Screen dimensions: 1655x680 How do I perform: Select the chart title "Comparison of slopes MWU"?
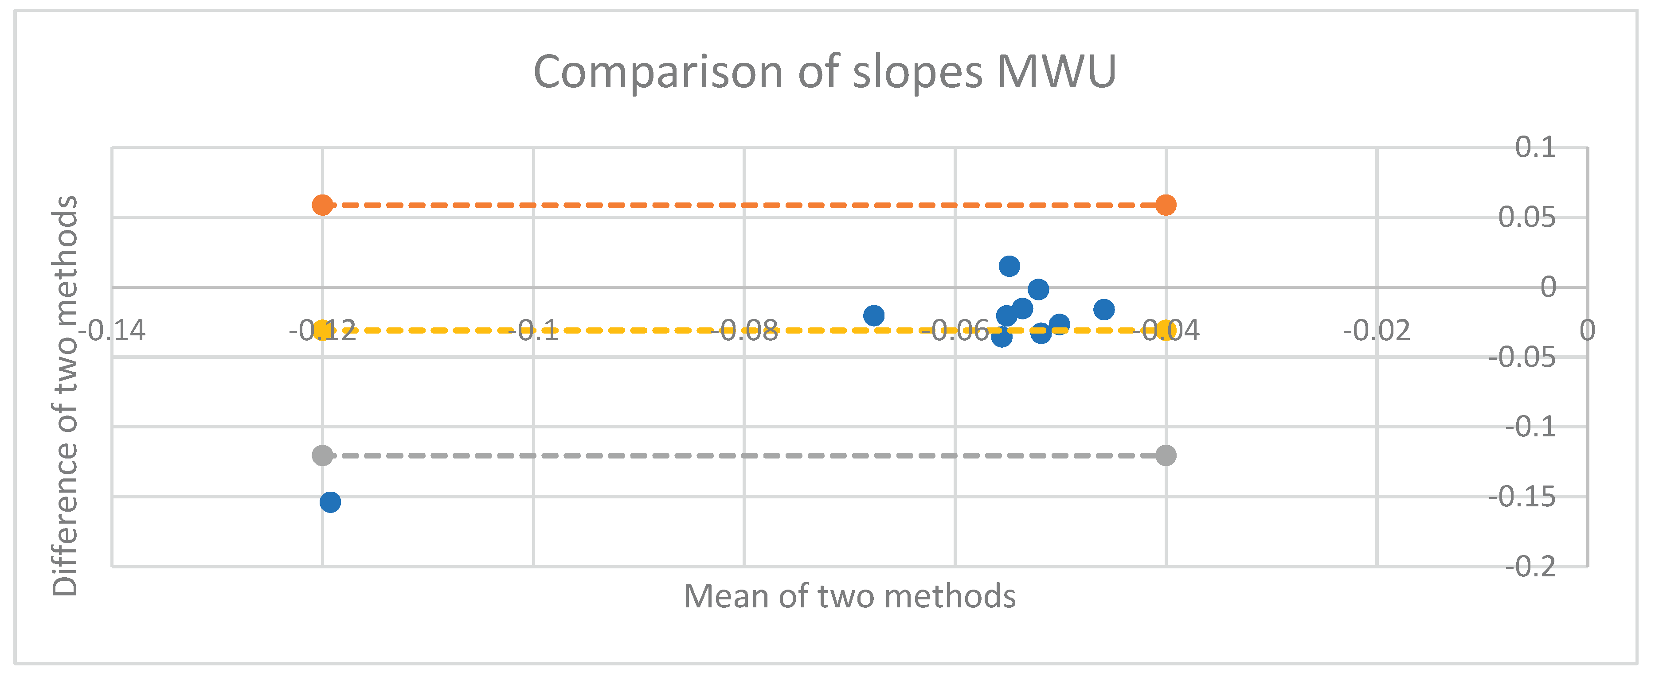click(825, 71)
